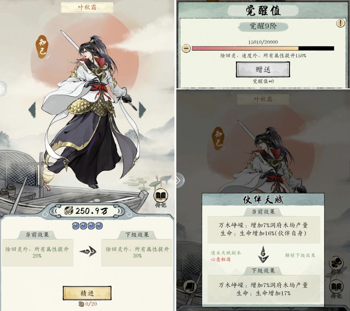This screenshot has height=311, width=350.
Task: Tap the four blue swirl level orbs
Action: (87, 226)
